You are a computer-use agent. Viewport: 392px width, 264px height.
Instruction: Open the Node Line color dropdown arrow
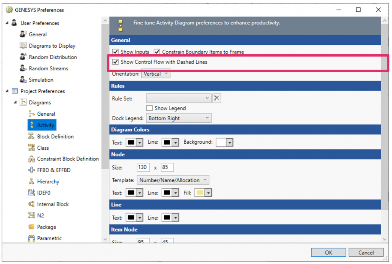coord(176,193)
